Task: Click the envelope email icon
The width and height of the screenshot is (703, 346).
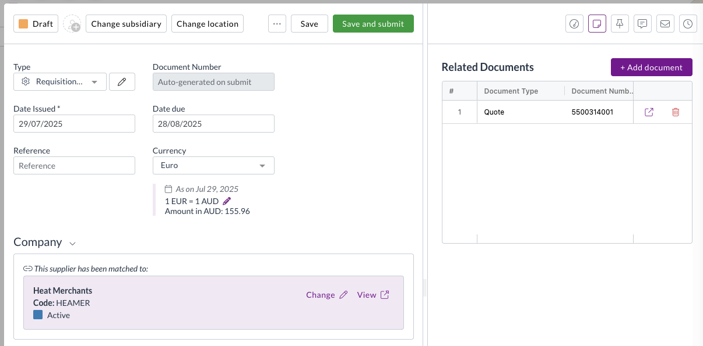Action: (665, 24)
